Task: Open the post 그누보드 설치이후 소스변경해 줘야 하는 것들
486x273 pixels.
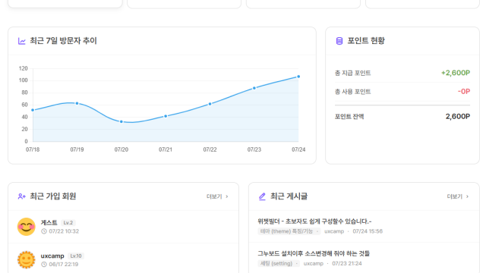Action: (x=314, y=253)
